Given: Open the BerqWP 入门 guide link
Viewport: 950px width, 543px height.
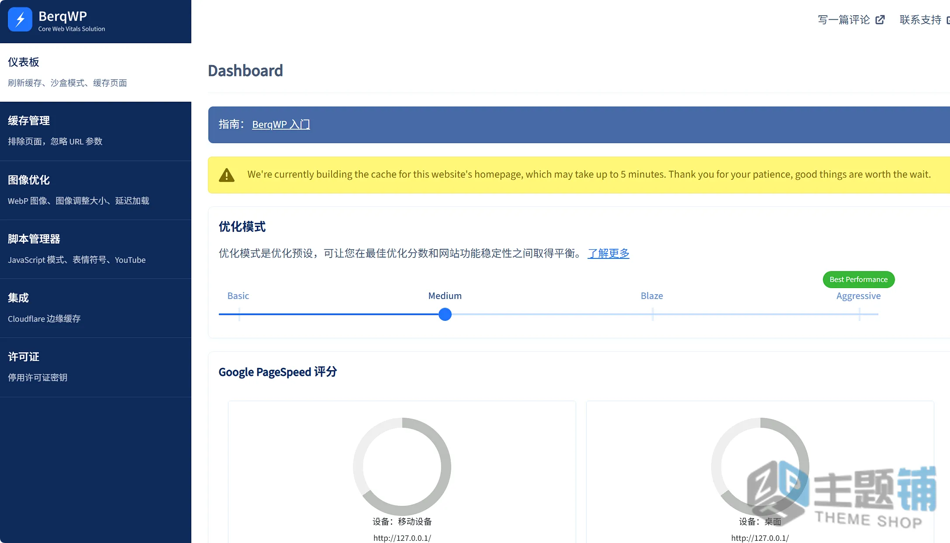Looking at the screenshot, I should (281, 124).
